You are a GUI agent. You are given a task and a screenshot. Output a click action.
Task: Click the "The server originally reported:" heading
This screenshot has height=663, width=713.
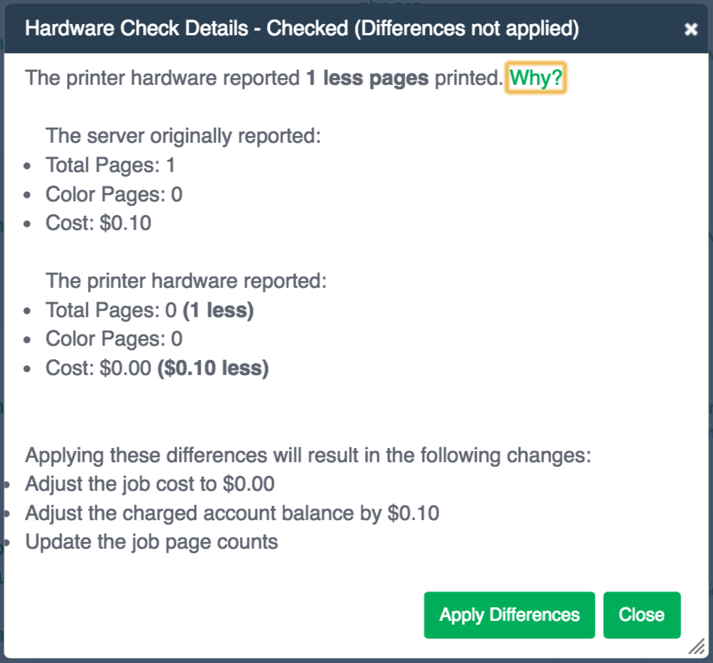tap(184, 136)
